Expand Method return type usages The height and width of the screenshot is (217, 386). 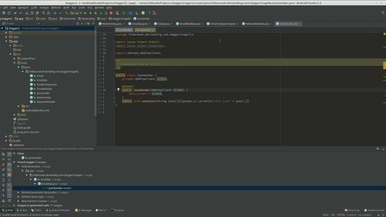(x=19, y=197)
